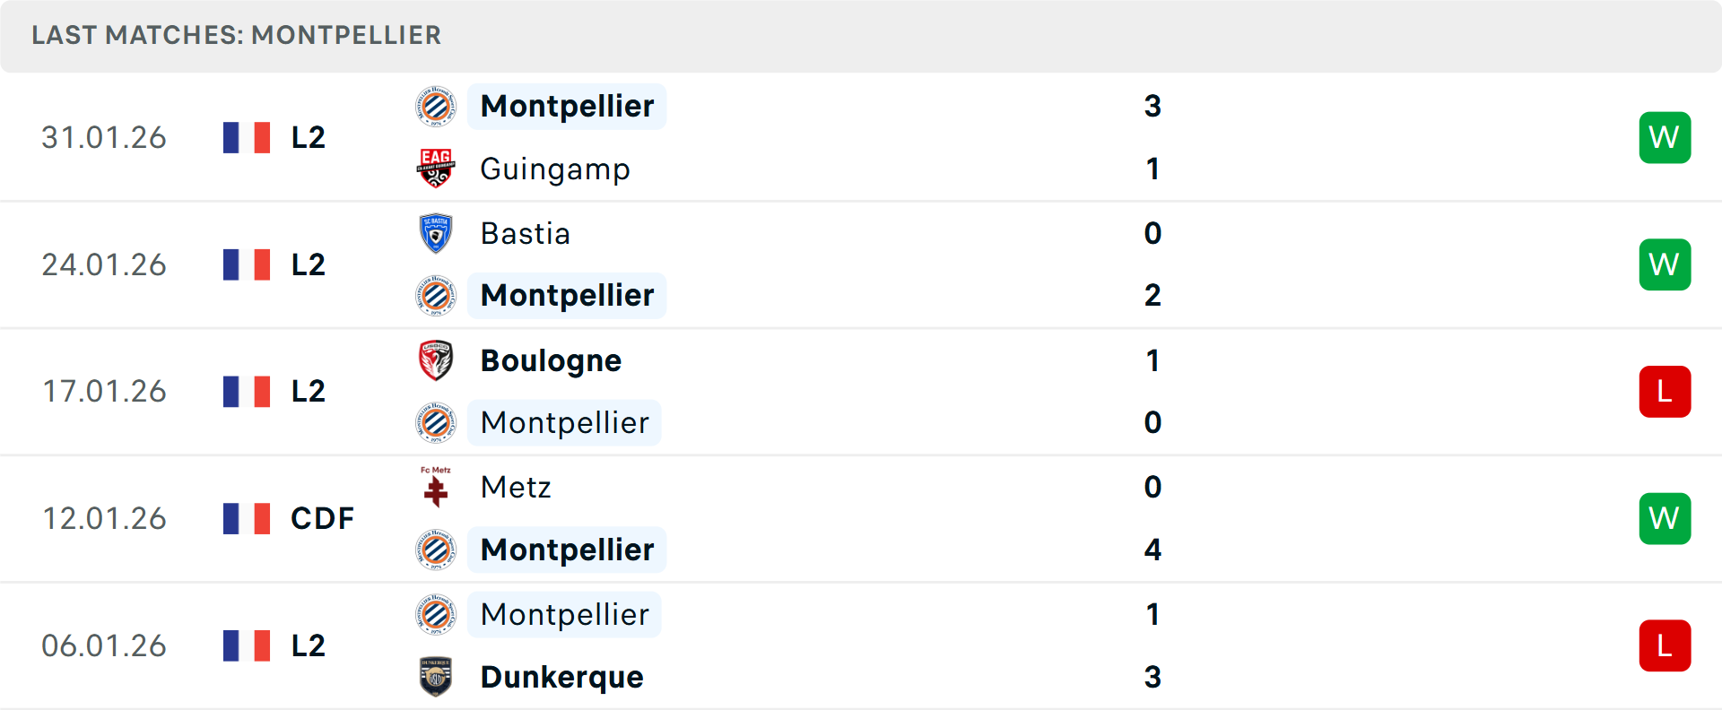The image size is (1722, 710).
Task: Click the score 4 in Metz match
Action: pyautogui.click(x=1152, y=550)
